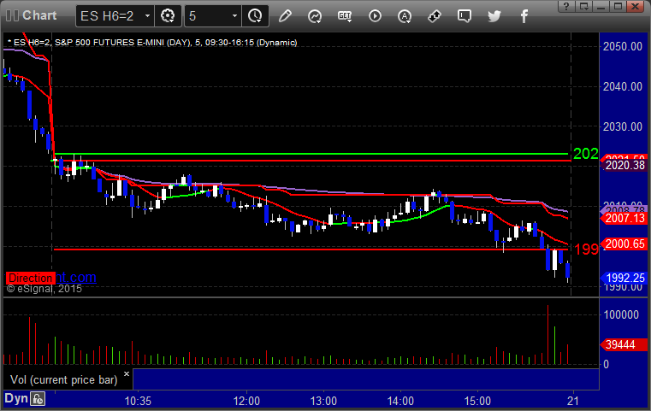
Task: Click the 2050.00 price axis label
Action: pyautogui.click(x=623, y=46)
